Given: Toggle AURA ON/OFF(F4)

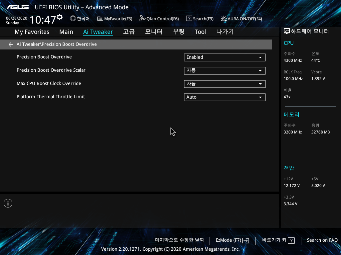Looking at the screenshot, I should tap(241, 19).
